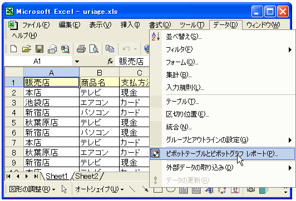Open the オートシェイプ(U) dropdown
This screenshot has height=201, width=296.
tap(99, 189)
